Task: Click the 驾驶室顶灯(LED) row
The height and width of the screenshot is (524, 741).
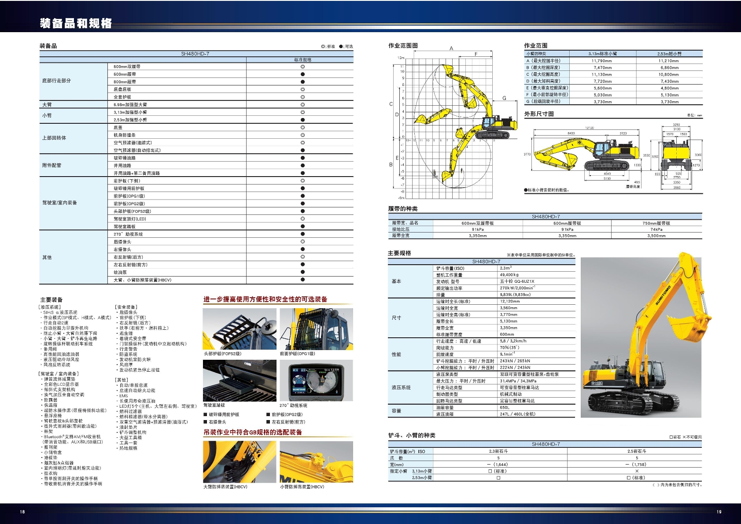Action: 231,219
